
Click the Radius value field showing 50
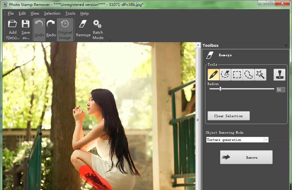(280, 89)
